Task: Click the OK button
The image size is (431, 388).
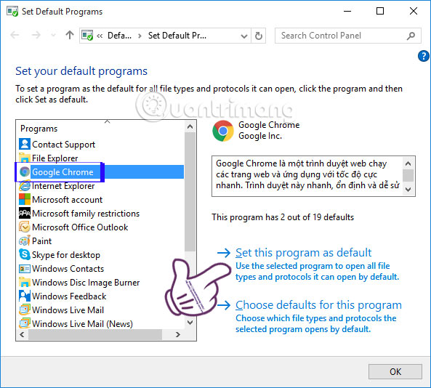Action: pyautogui.click(x=395, y=371)
